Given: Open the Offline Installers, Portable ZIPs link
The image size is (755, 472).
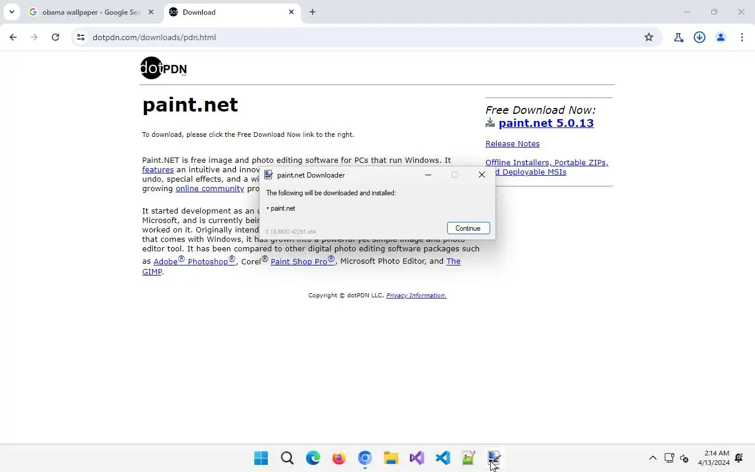Looking at the screenshot, I should [547, 167].
